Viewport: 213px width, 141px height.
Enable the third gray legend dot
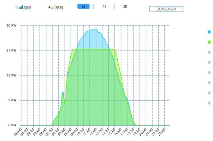(209, 72)
